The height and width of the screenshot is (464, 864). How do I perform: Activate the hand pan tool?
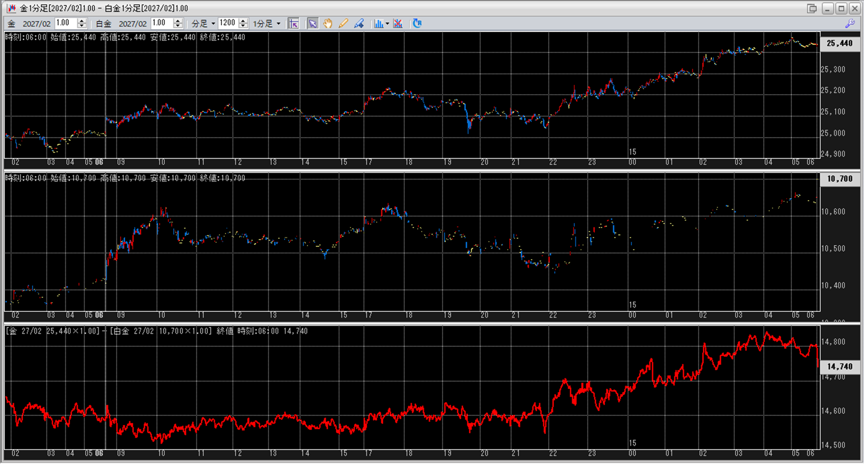click(x=328, y=24)
